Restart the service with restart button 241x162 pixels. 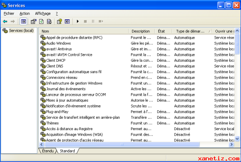(101, 21)
